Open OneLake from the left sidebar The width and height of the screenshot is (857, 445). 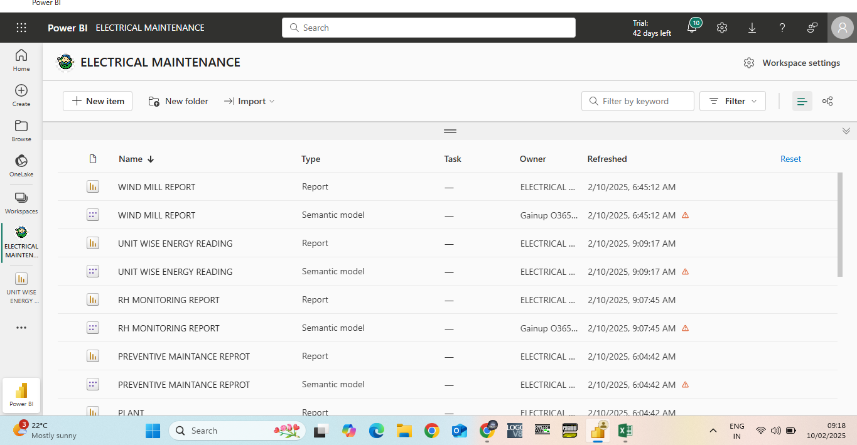[x=21, y=166]
